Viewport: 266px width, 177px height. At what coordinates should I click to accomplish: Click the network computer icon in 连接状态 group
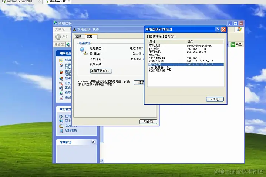[x=83, y=51]
